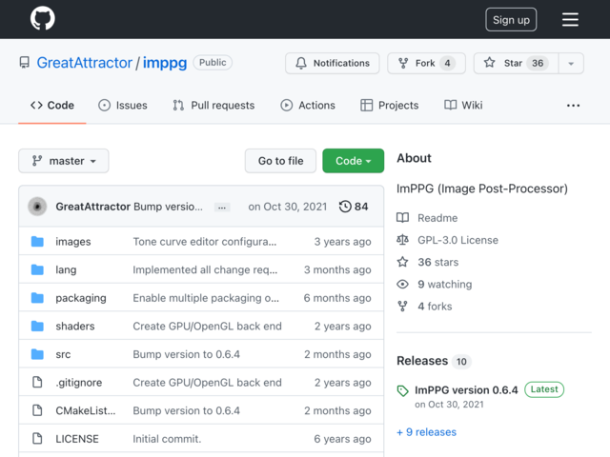Open commit 'Tone curve editor configura...'
The image size is (610, 457).
(205, 241)
